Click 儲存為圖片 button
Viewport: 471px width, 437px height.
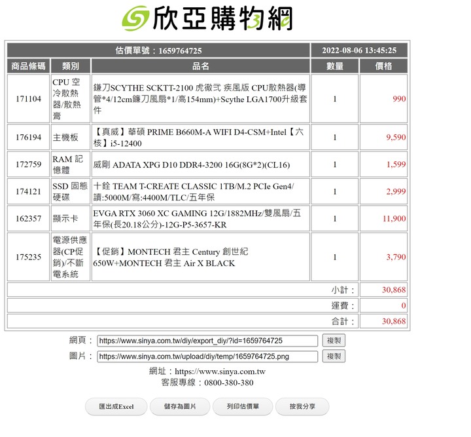click(x=180, y=407)
